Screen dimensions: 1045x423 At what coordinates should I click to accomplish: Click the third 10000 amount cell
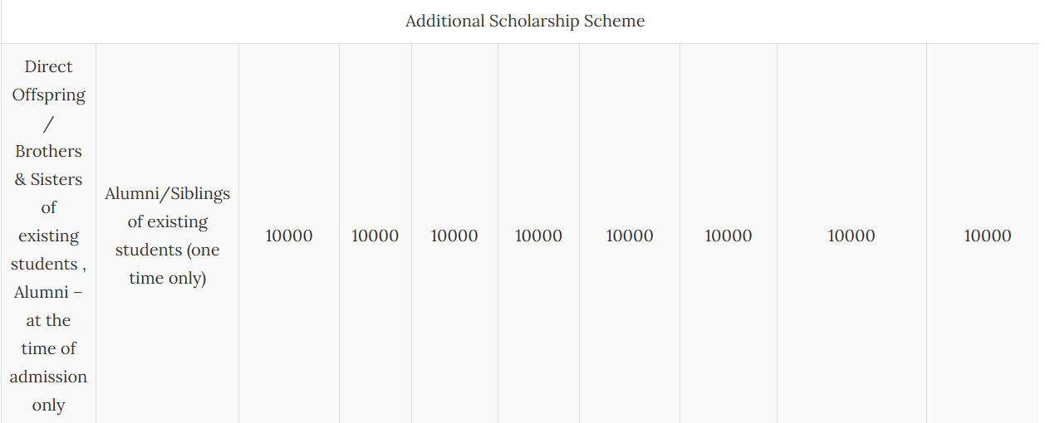[454, 236]
